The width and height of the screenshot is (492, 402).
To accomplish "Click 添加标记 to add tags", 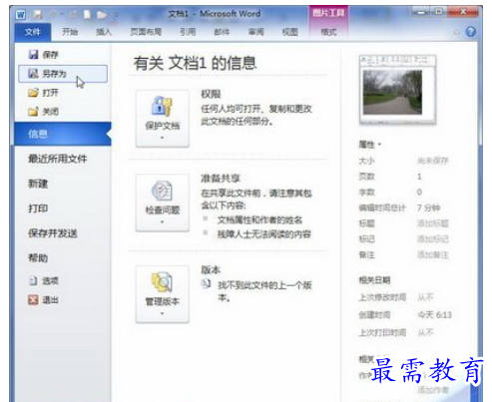I will point(432,239).
